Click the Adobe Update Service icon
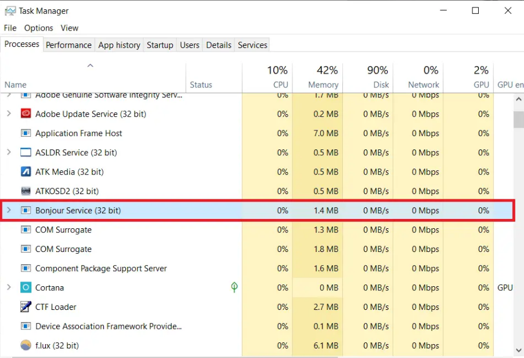Viewport: 524px width, 358px height. click(26, 114)
